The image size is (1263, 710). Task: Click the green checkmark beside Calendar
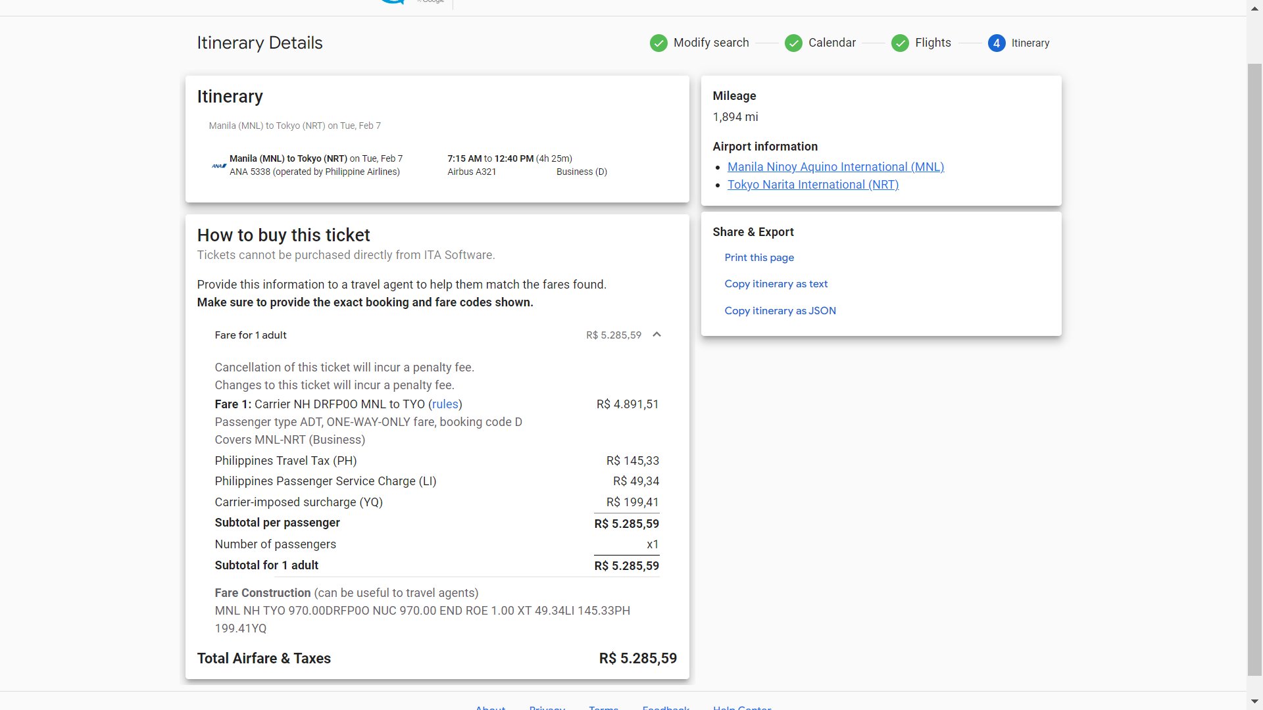[793, 43]
